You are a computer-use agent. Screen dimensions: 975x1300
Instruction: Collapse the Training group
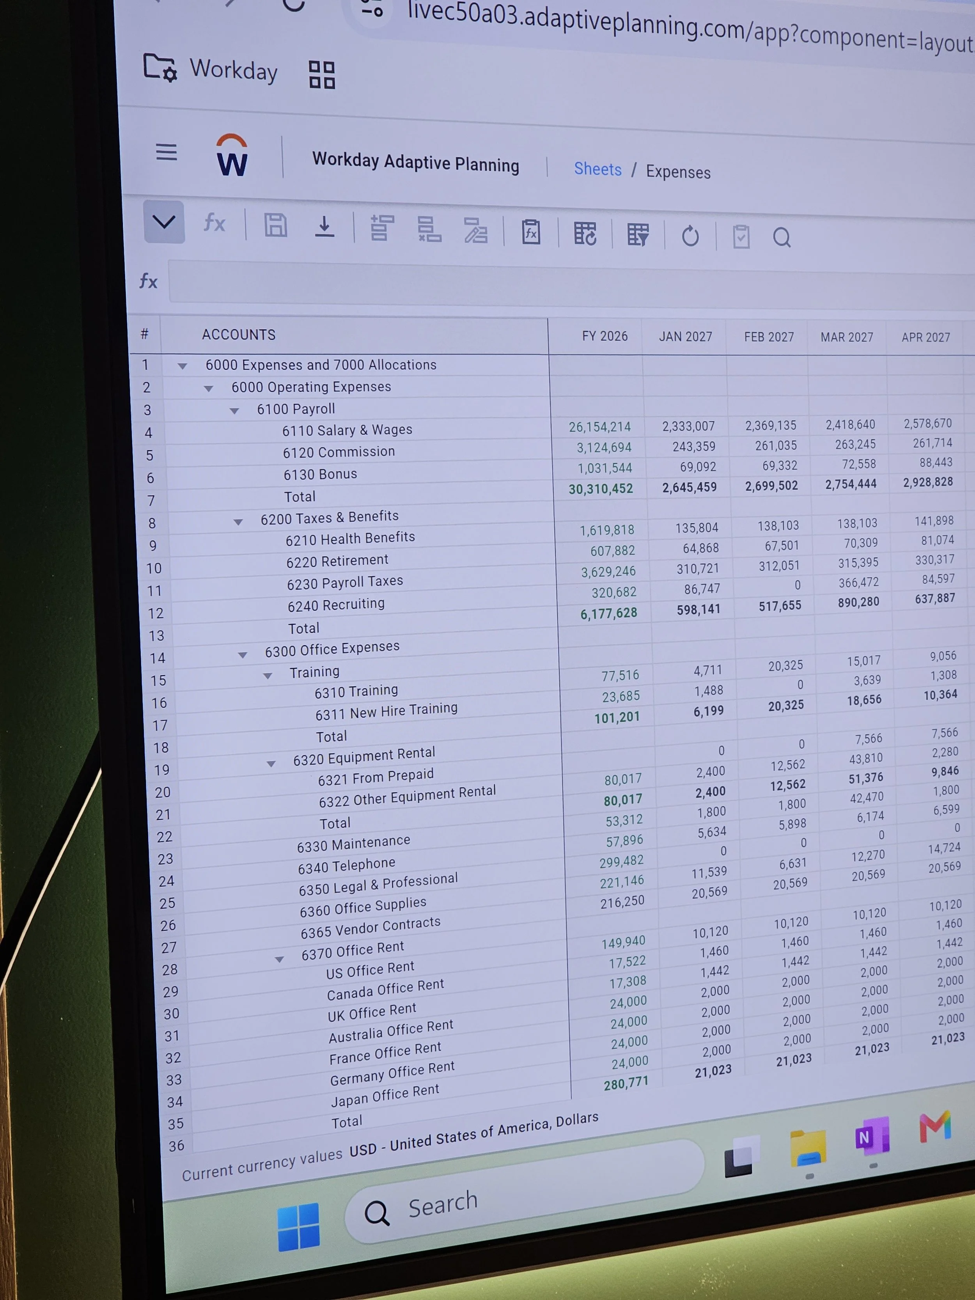point(268,676)
